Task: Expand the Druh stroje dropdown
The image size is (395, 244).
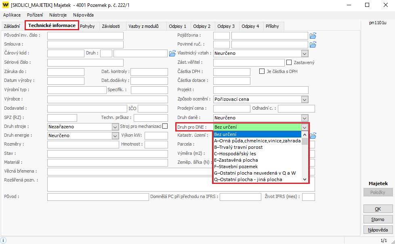Action: [x=115, y=127]
